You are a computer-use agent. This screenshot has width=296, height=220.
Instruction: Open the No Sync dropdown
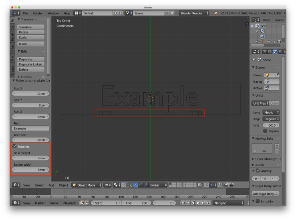(229, 203)
